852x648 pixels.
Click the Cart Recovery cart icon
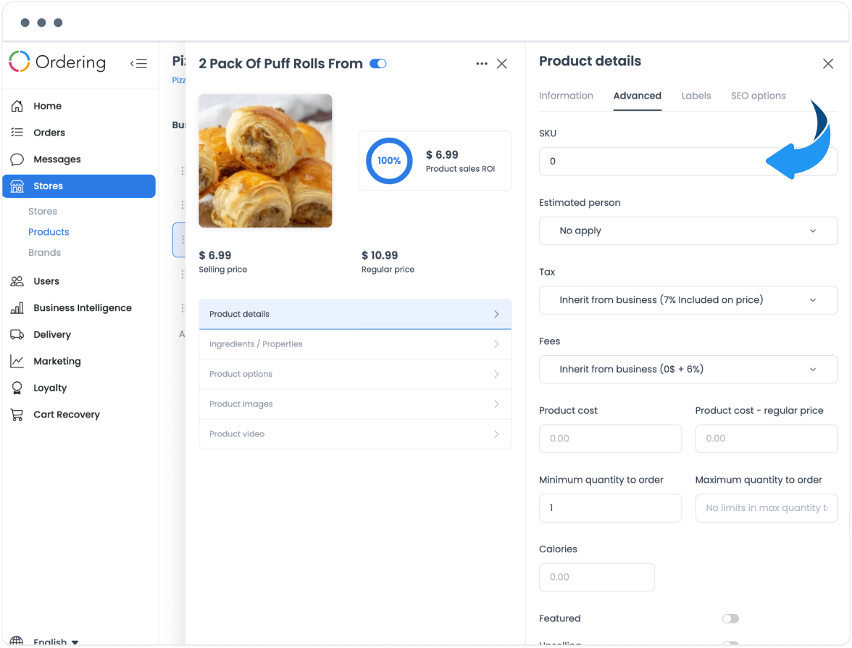coord(17,415)
